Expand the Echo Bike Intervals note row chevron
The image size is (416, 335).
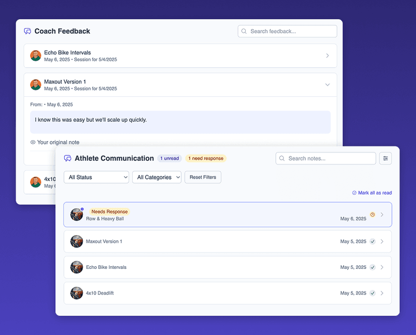tap(382, 267)
